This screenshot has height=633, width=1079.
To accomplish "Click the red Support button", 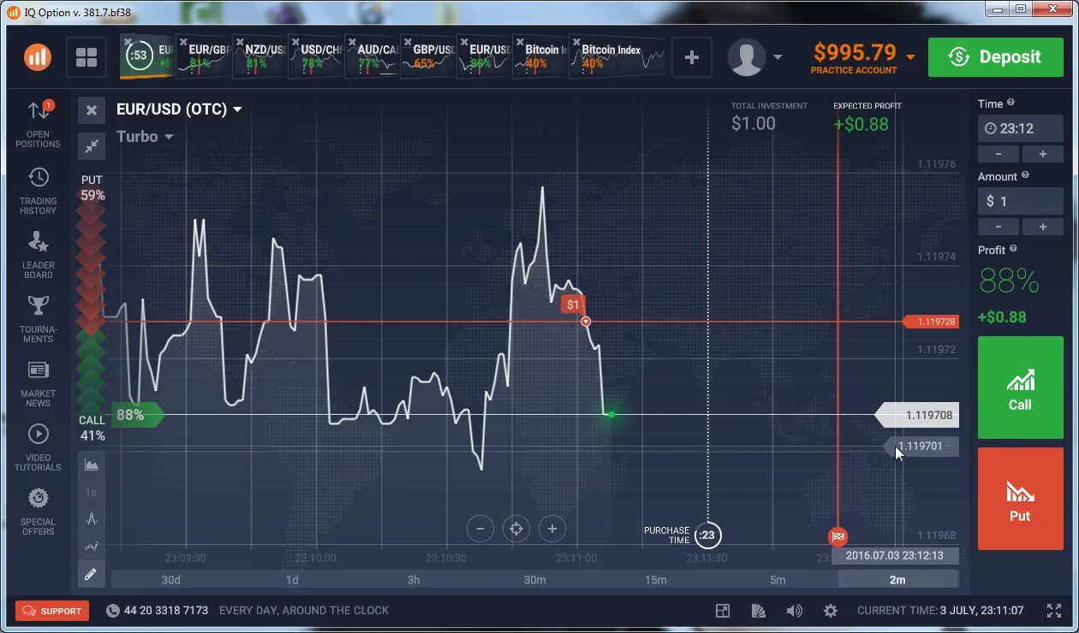I will point(52,611).
